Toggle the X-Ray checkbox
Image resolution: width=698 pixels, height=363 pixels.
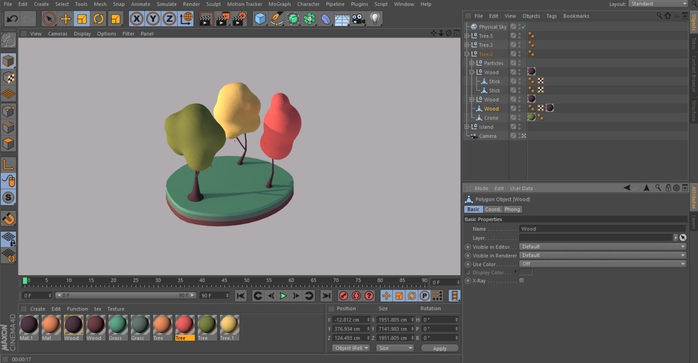[x=522, y=281]
